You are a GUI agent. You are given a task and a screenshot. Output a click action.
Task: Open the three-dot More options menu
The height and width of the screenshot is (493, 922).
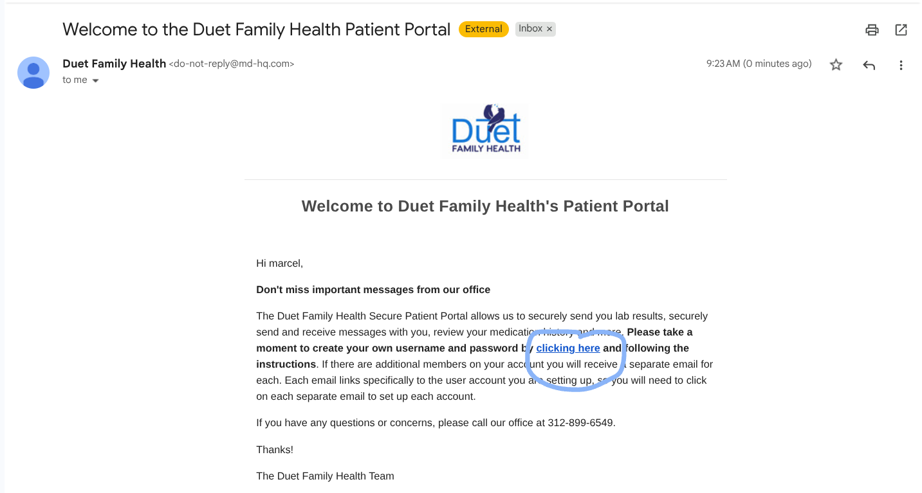[x=901, y=64]
